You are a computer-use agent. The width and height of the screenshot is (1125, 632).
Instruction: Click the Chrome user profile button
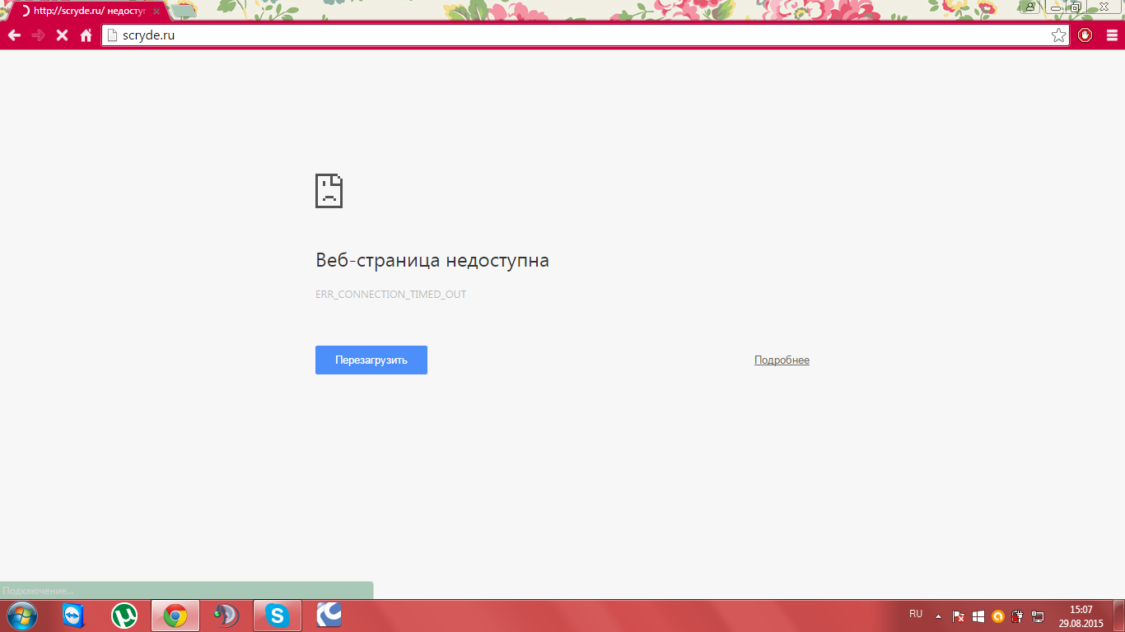tap(1030, 7)
